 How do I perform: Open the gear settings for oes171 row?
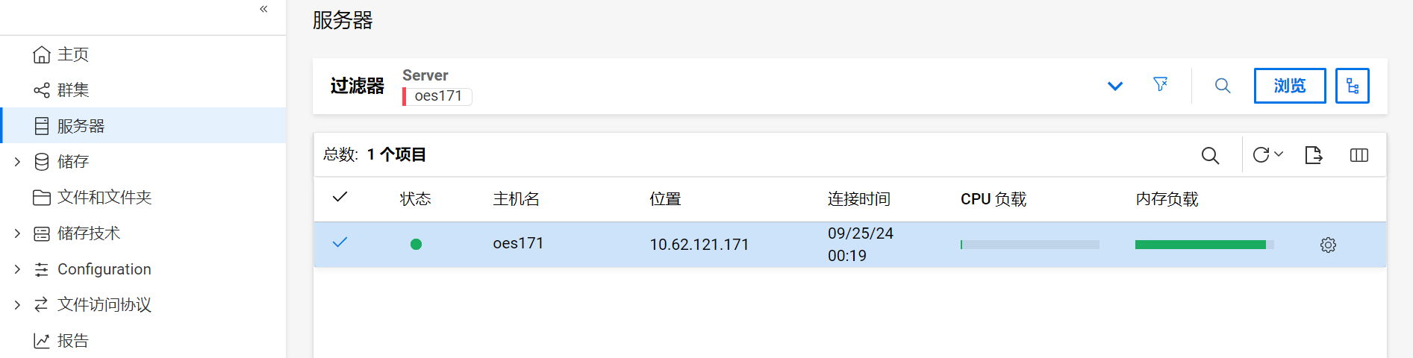coord(1328,245)
